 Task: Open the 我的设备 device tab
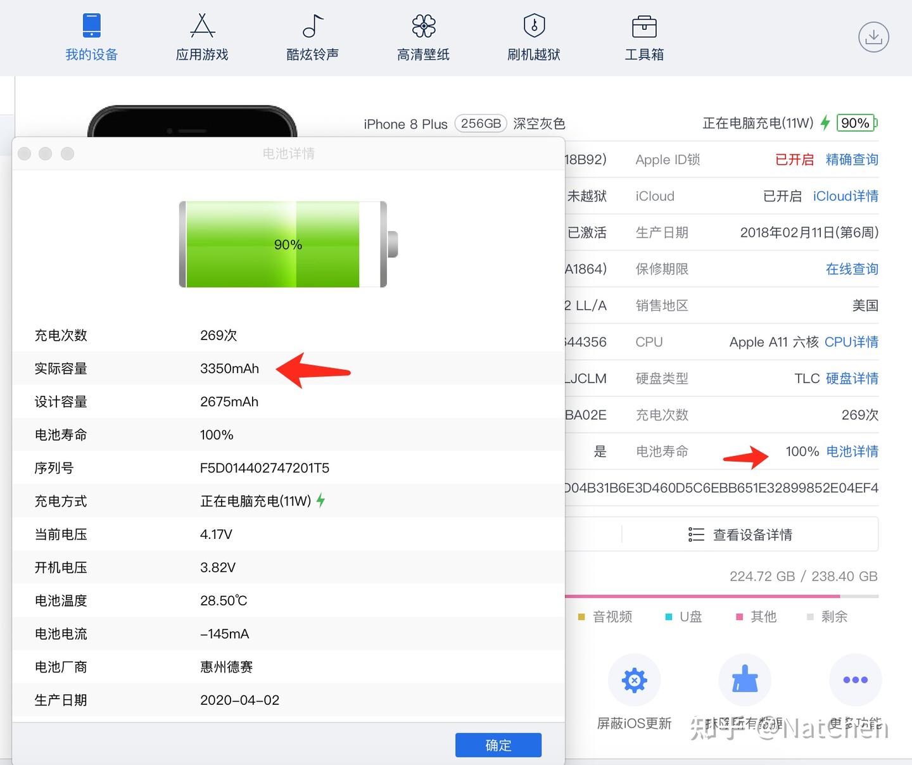point(92,38)
